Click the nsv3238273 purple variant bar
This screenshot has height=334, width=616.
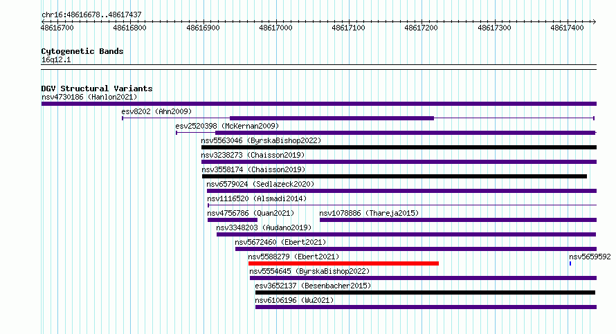[399, 162]
